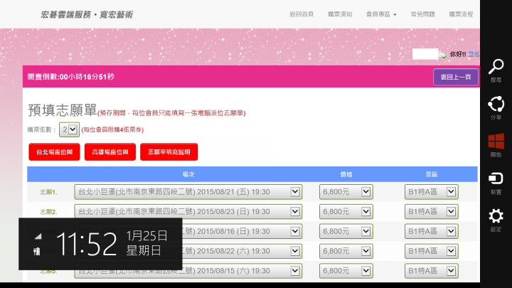Click the 場次 column header
Viewport: 512px width, 288px height.
click(x=188, y=174)
